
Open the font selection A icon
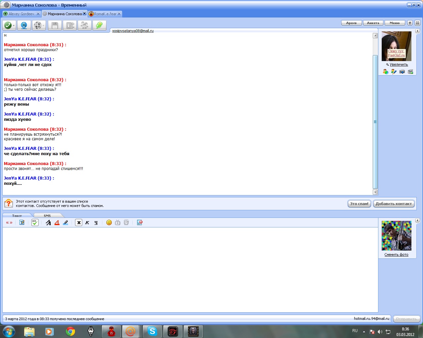[x=48, y=222]
